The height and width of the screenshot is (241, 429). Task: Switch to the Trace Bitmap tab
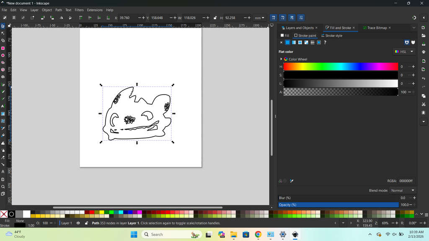coord(377,28)
